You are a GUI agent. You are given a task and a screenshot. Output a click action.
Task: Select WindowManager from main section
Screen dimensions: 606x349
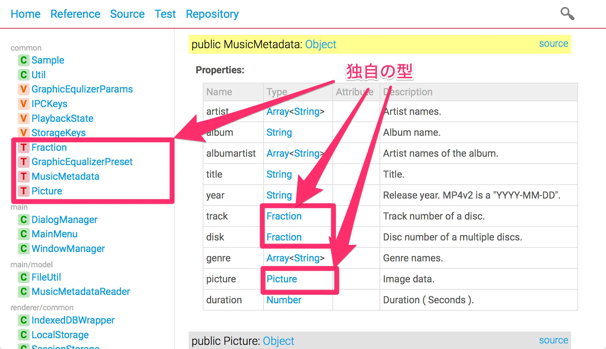[x=68, y=249]
